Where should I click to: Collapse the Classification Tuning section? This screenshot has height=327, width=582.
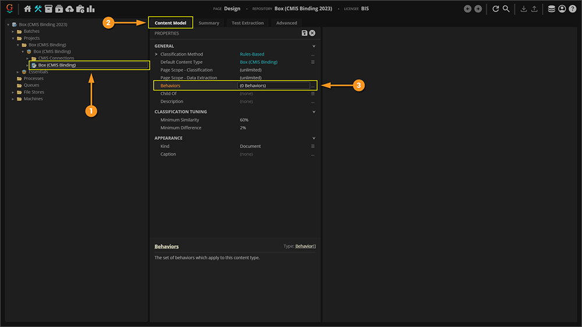[314, 112]
